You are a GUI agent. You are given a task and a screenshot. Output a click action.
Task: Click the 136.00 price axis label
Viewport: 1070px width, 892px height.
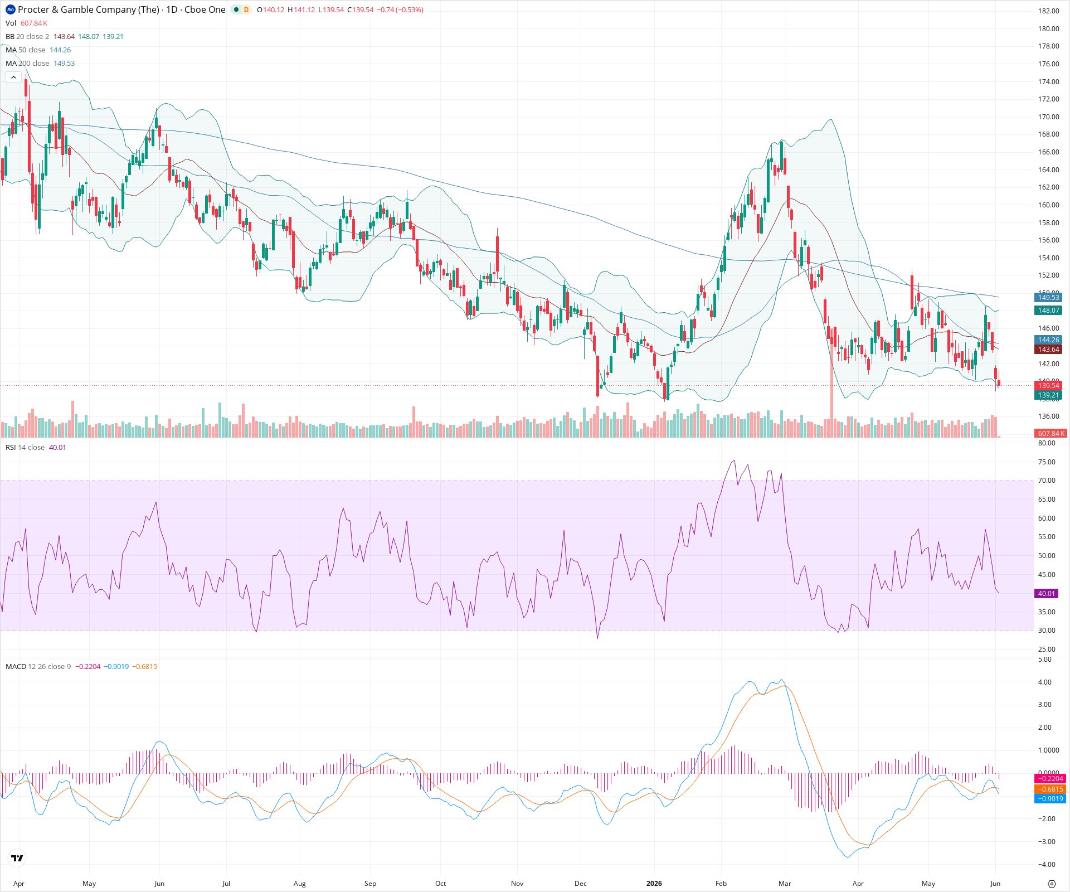[x=1048, y=416]
